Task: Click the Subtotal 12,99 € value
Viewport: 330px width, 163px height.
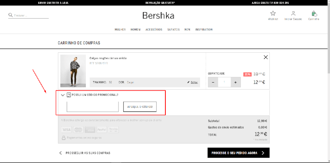Action: click(262, 121)
